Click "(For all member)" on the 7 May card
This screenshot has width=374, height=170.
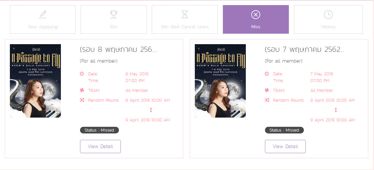(x=283, y=61)
